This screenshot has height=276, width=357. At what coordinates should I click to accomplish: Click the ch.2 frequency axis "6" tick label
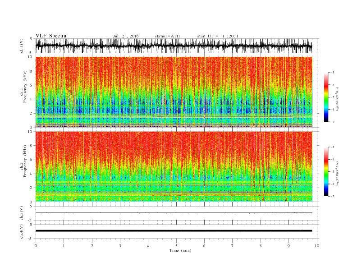[x=32, y=160]
